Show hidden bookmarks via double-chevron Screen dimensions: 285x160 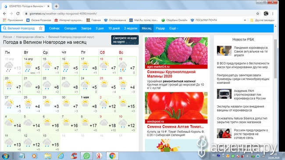245,20
